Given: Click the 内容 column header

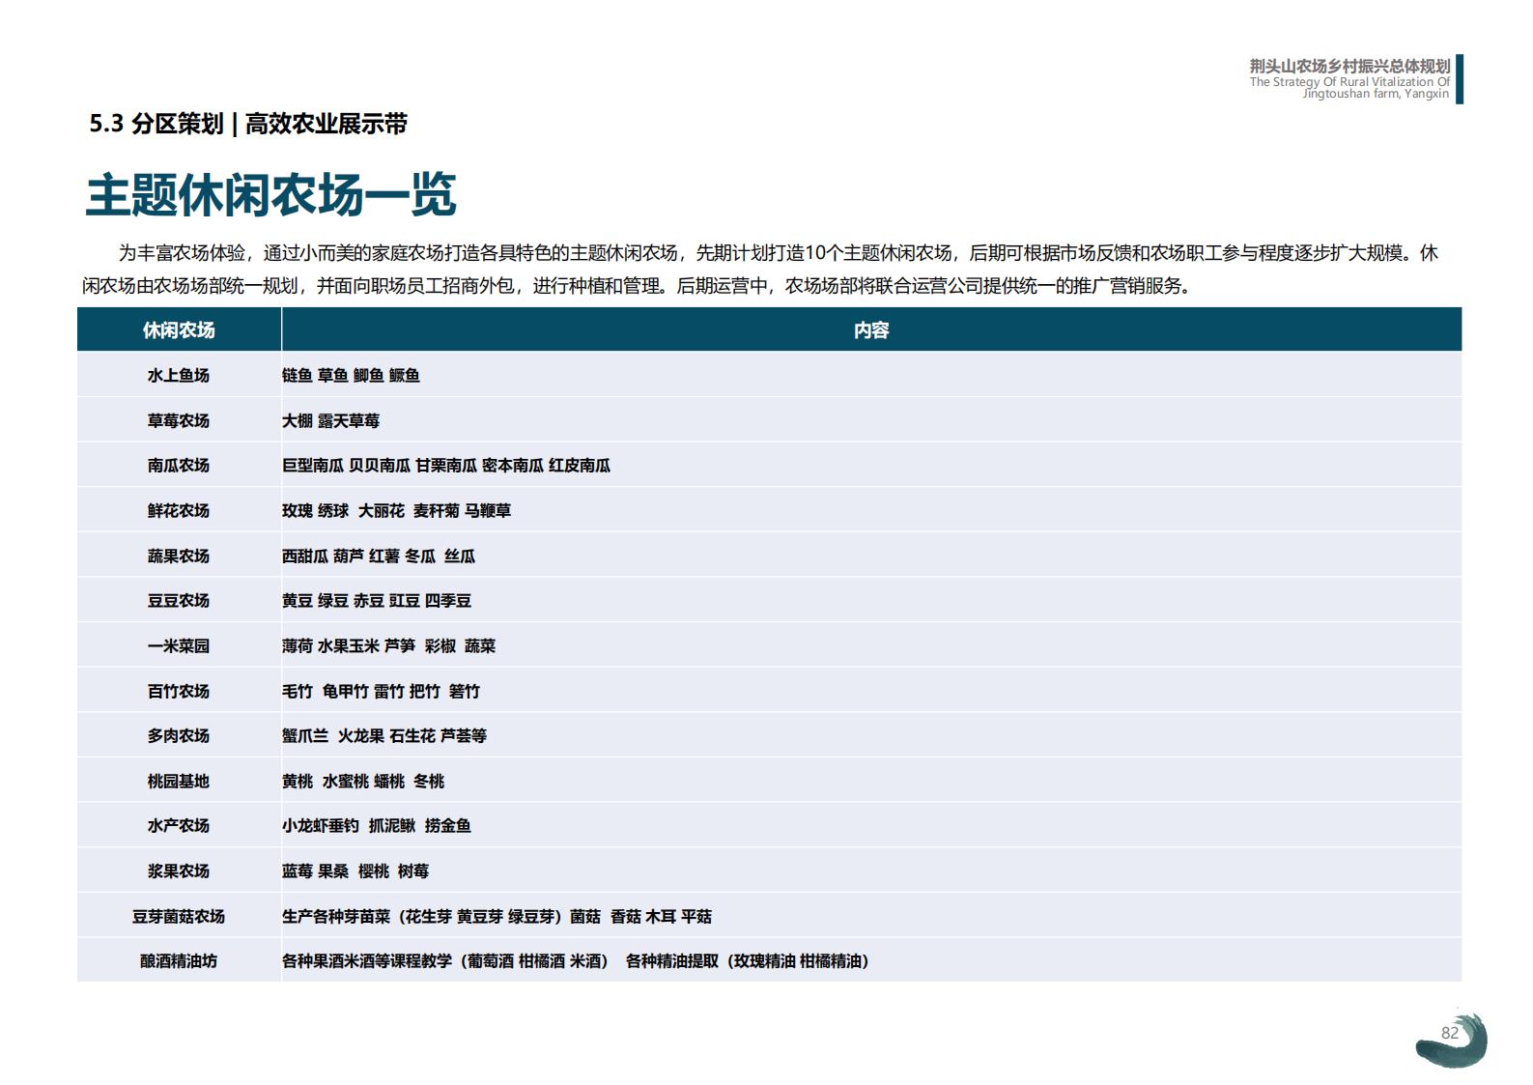Looking at the screenshot, I should [871, 329].
